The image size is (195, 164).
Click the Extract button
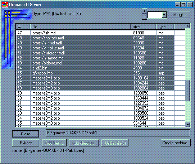pos(26,143)
